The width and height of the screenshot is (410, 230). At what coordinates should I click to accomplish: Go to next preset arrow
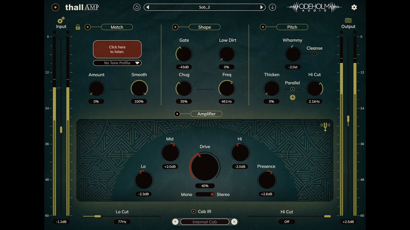[x=261, y=7]
